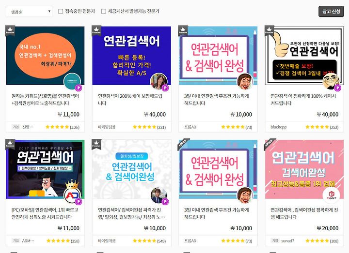349x253 pixels.
Task: Open 연관검색어 200% 케어 보장 listing title
Action: (130, 100)
